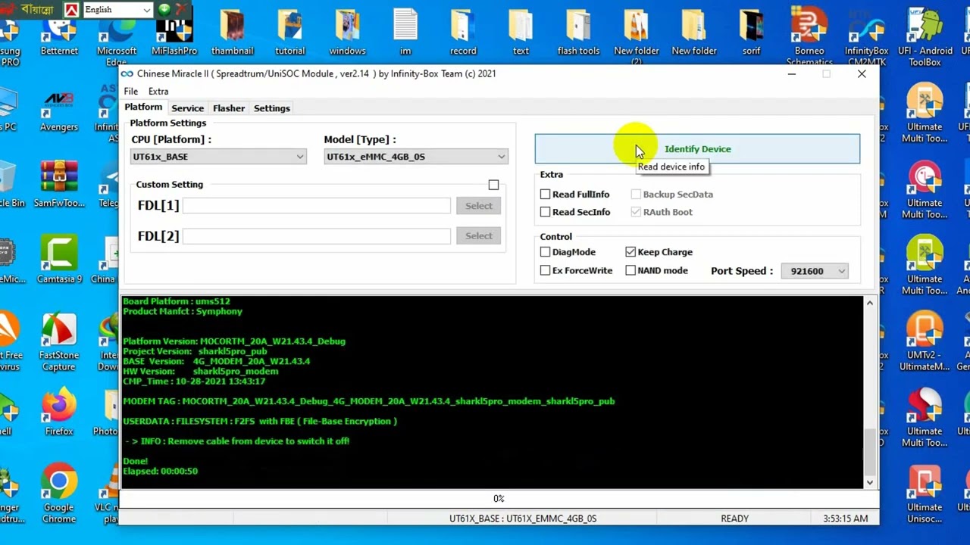
Task: Click the log scrollbar up arrow
Action: [870, 304]
